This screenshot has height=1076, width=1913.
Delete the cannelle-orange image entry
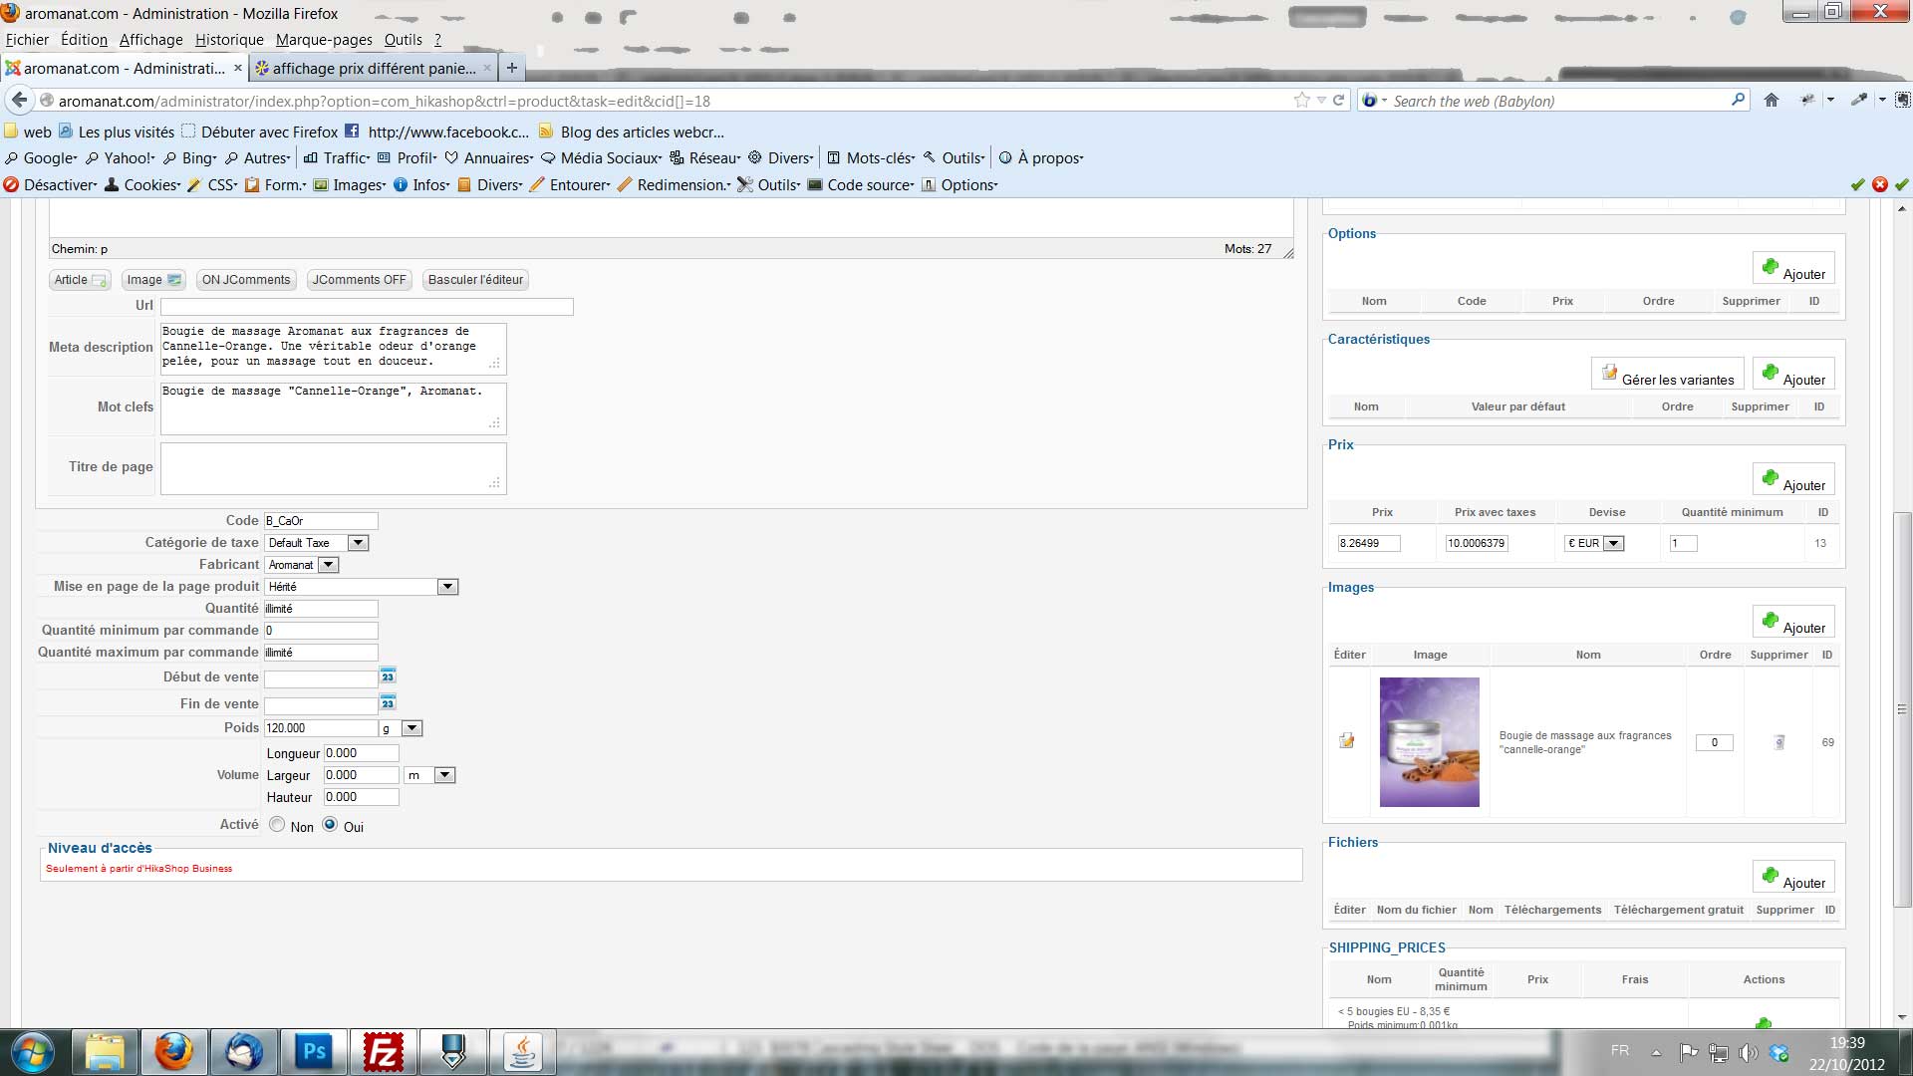point(1779,742)
